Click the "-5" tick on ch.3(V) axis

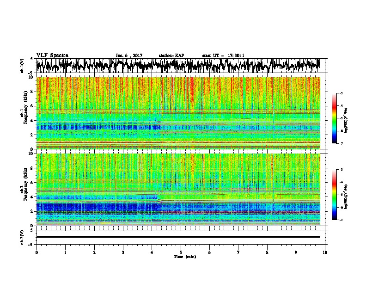point(31,245)
